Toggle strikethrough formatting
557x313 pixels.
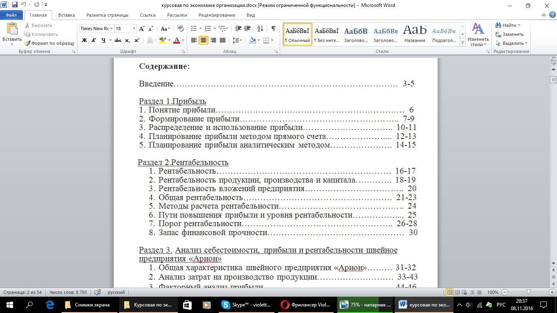pyautogui.click(x=118, y=40)
